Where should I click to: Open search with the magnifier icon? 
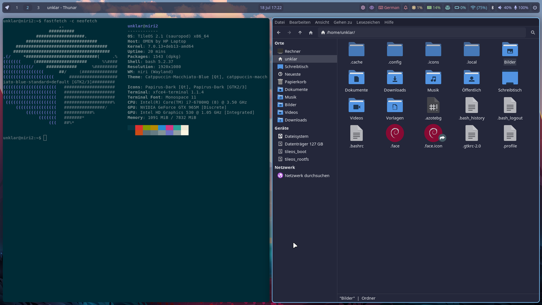click(x=533, y=33)
